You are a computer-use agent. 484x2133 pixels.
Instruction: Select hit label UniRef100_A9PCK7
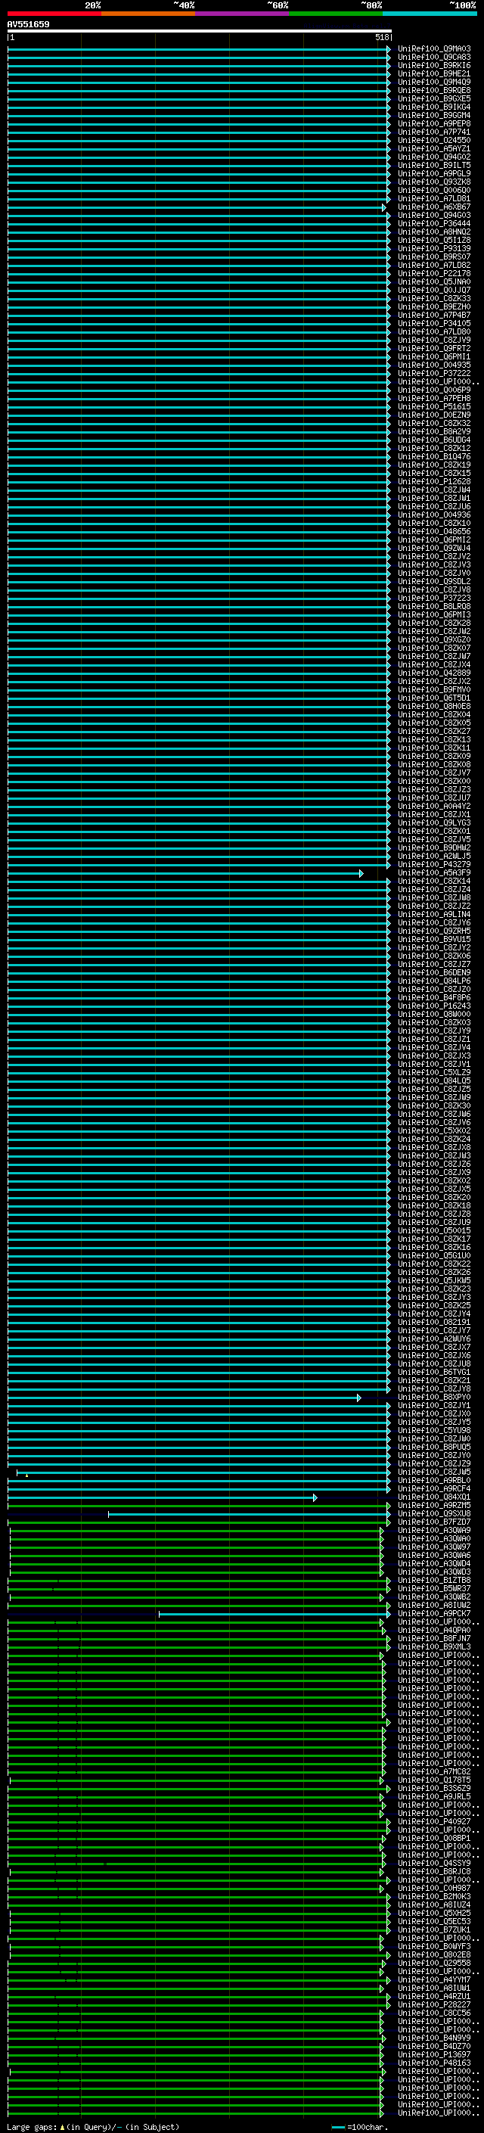[434, 1614]
